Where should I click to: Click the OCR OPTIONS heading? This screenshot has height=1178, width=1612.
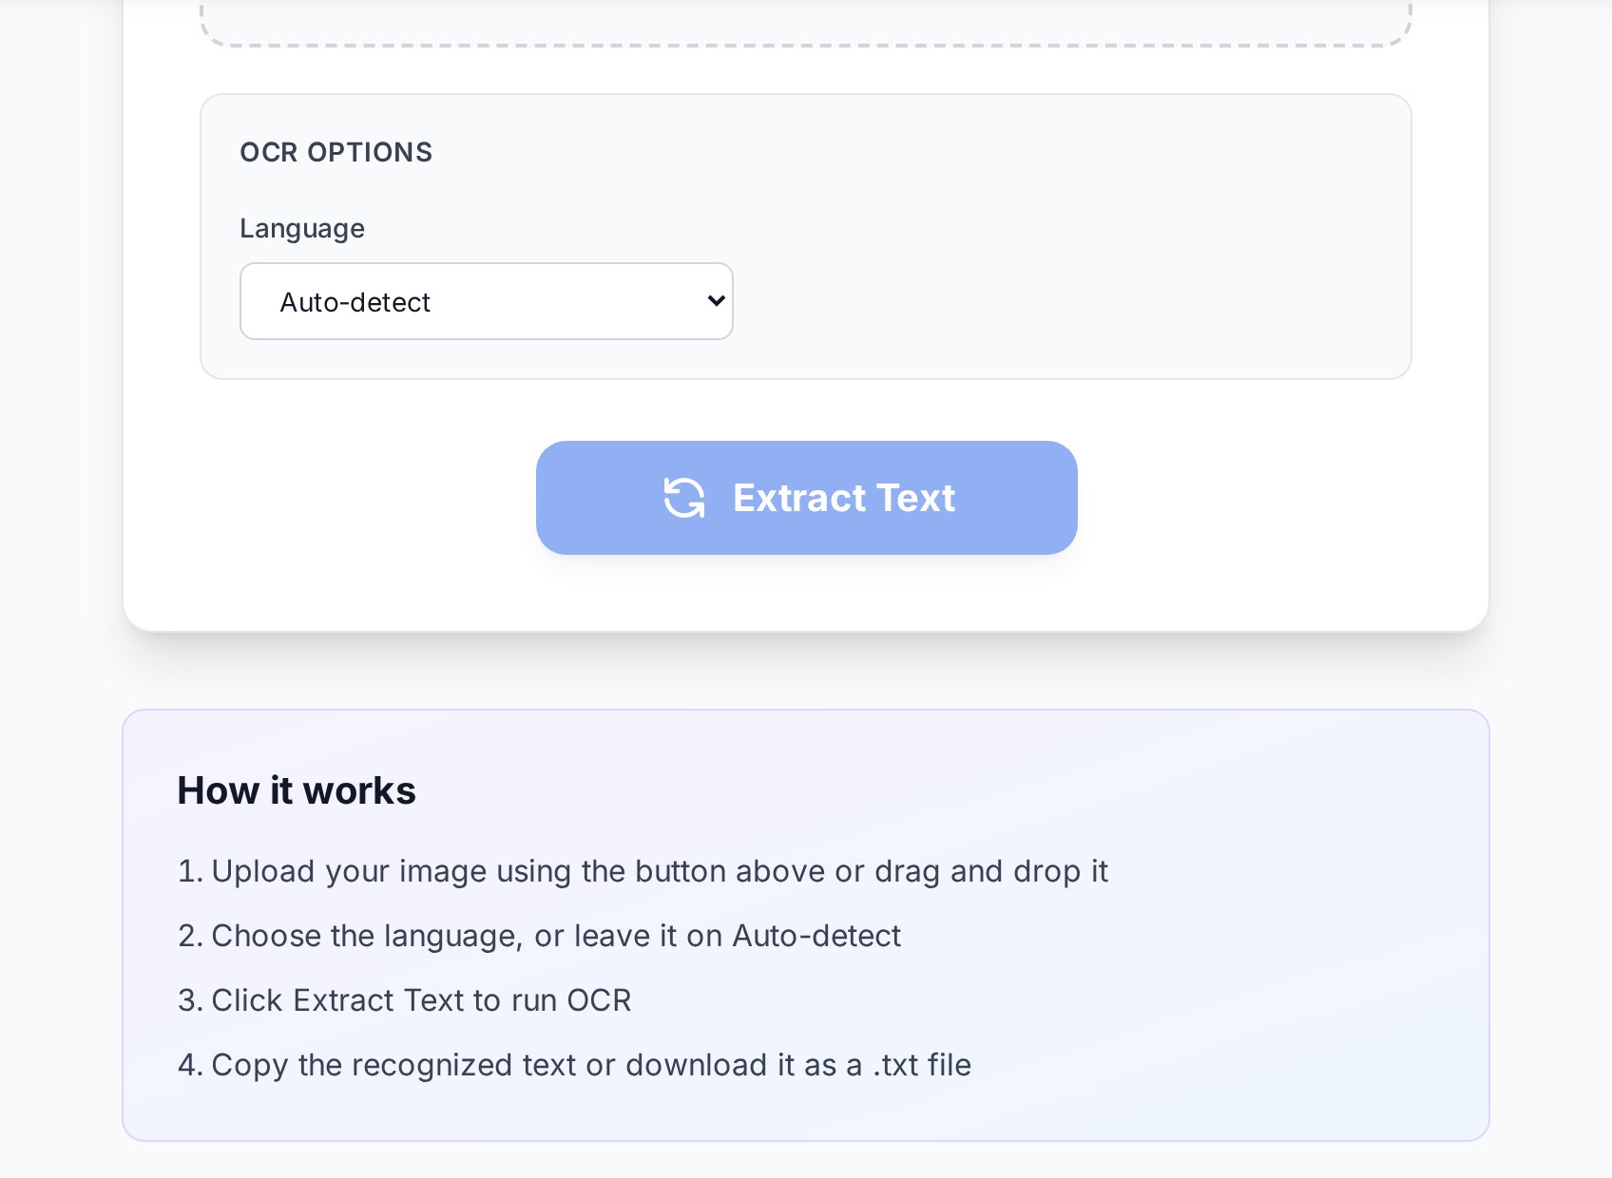(336, 152)
